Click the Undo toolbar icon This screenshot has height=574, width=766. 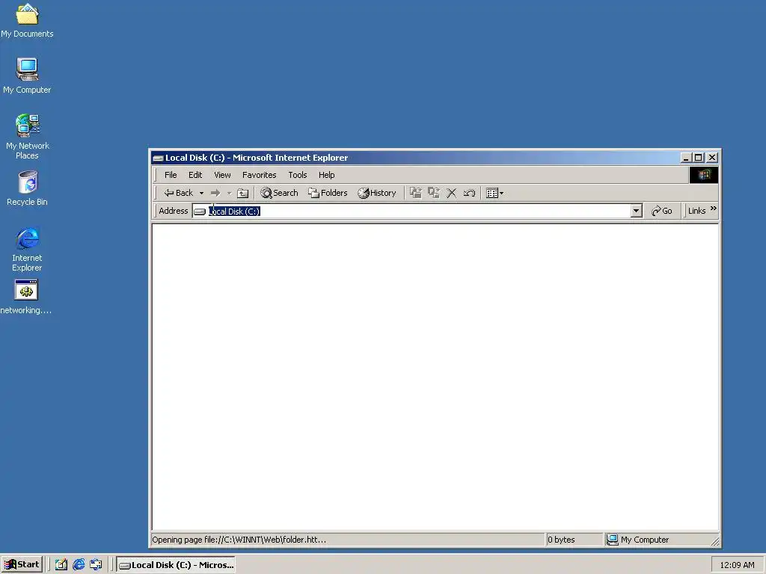click(x=469, y=194)
